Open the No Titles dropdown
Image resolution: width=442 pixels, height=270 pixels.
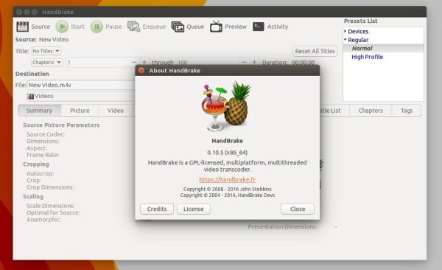[x=46, y=51]
